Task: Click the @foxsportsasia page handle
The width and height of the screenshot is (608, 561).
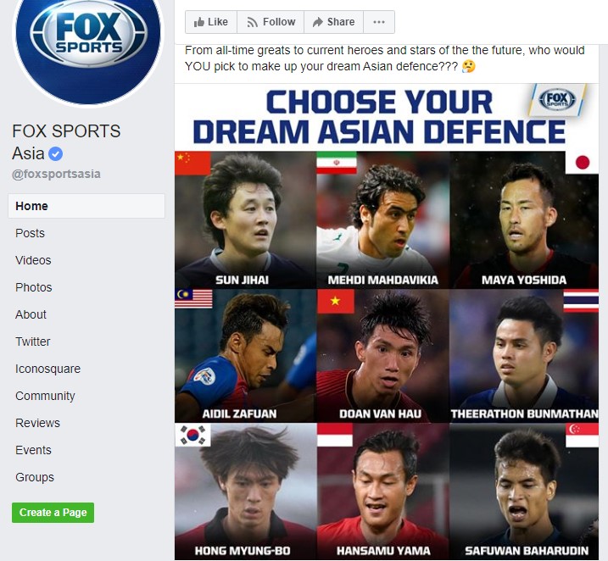Action: (56, 174)
